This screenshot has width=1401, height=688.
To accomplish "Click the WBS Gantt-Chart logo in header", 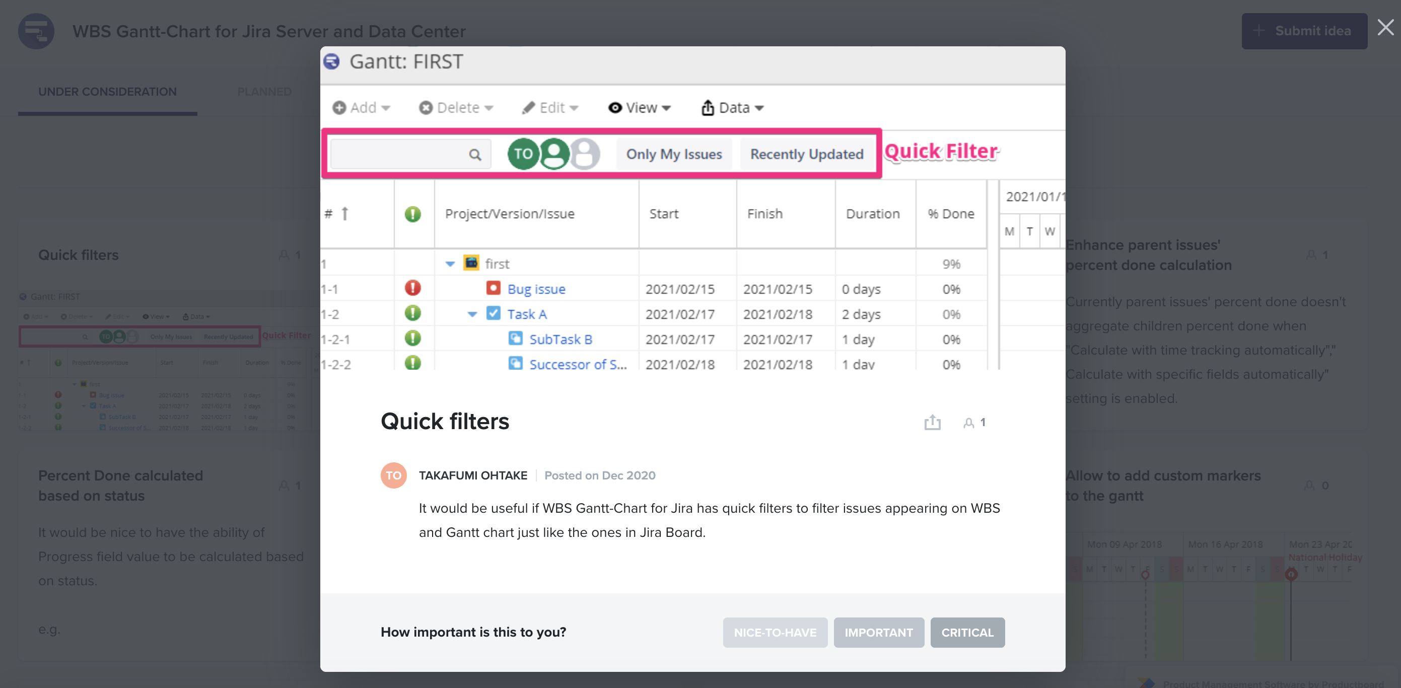I will point(36,31).
